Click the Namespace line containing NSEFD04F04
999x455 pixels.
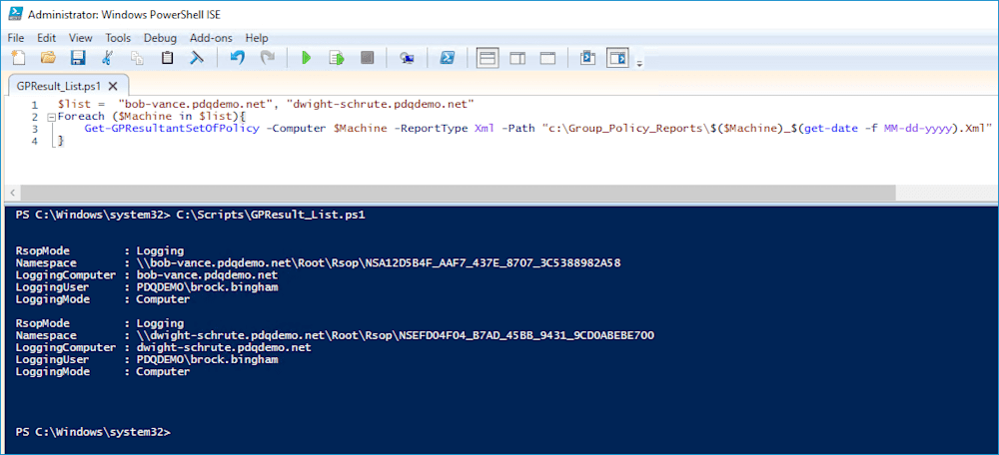coord(335,335)
